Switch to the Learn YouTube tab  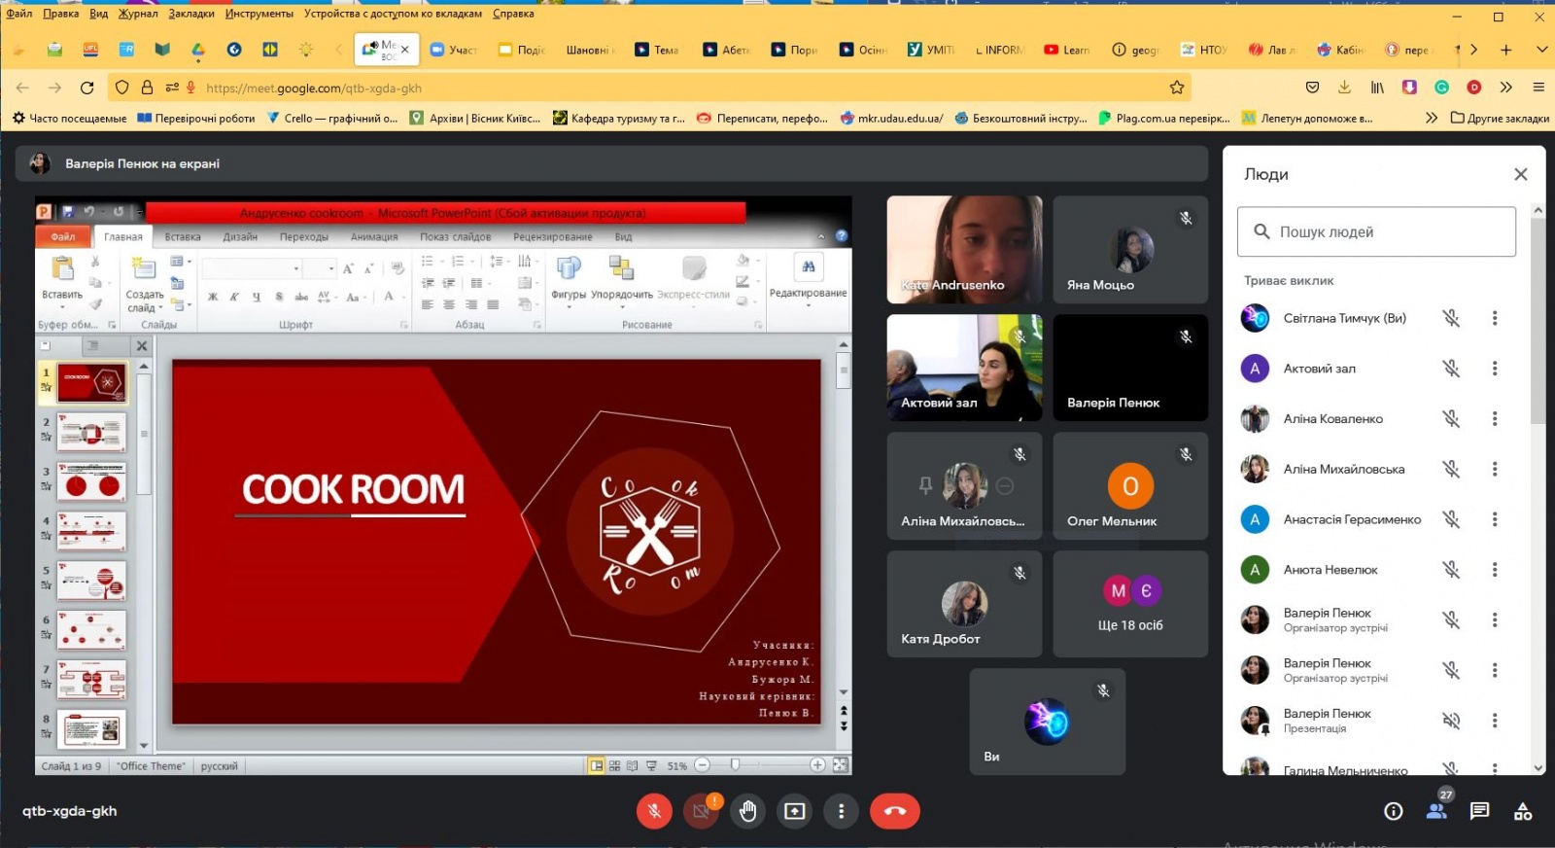click(x=1066, y=50)
